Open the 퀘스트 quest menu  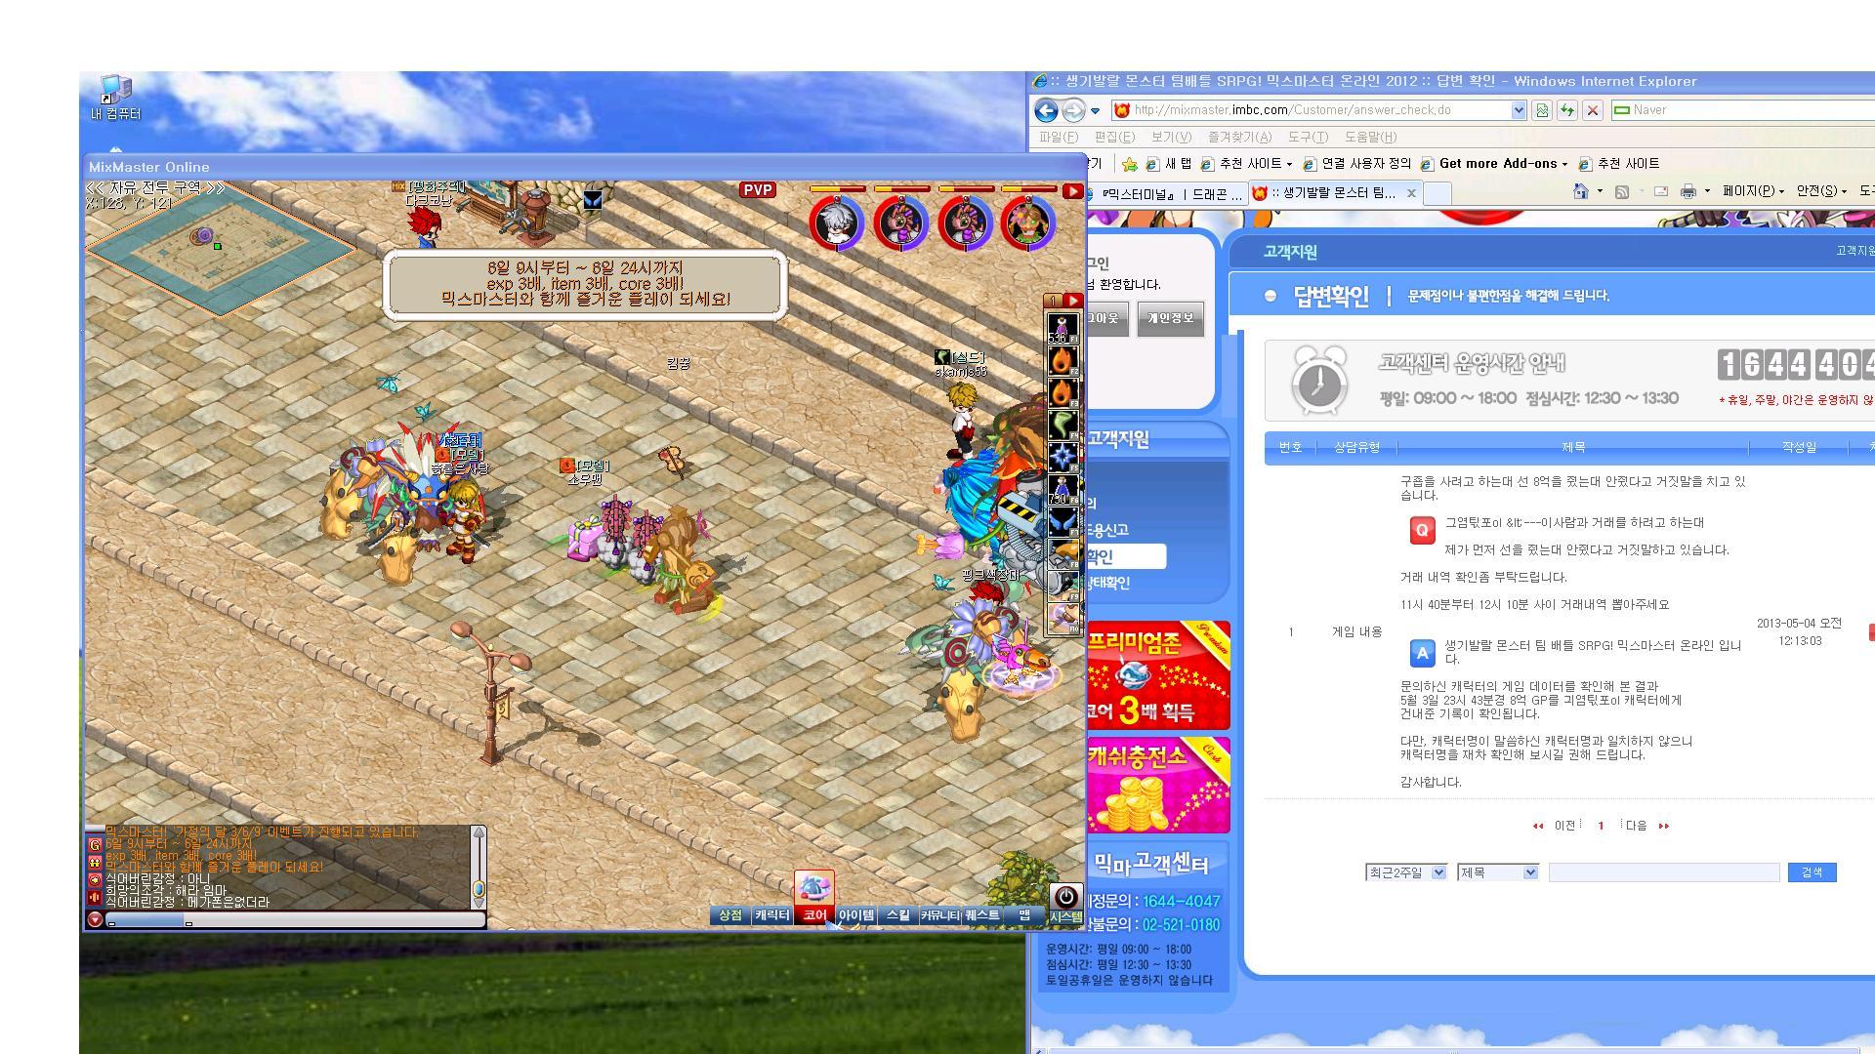click(982, 915)
